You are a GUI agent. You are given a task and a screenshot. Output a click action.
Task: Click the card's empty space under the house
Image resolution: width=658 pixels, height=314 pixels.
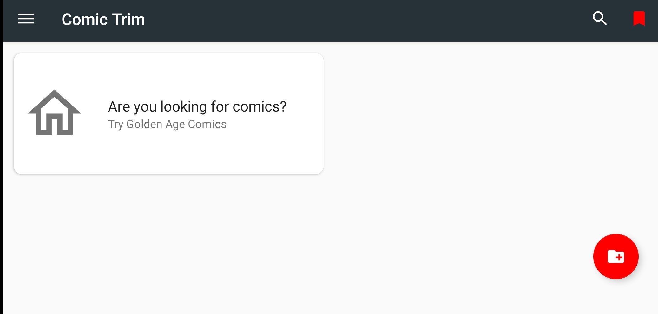(x=55, y=155)
